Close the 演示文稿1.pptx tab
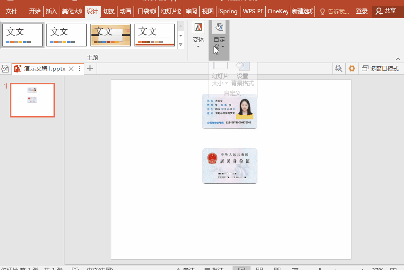The width and height of the screenshot is (404, 270). (71, 69)
